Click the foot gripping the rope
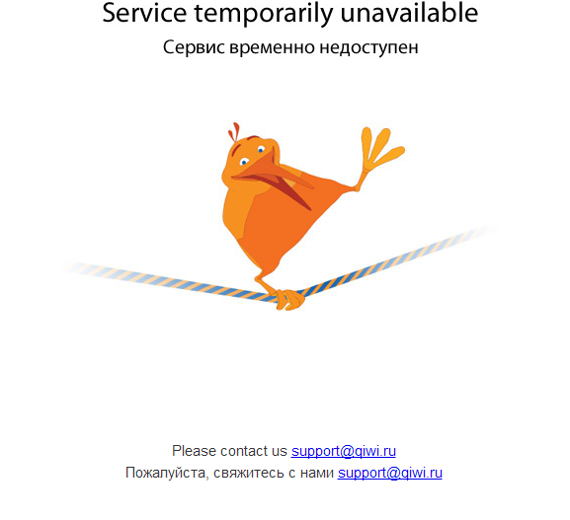This screenshot has height=520, width=570. (x=289, y=299)
